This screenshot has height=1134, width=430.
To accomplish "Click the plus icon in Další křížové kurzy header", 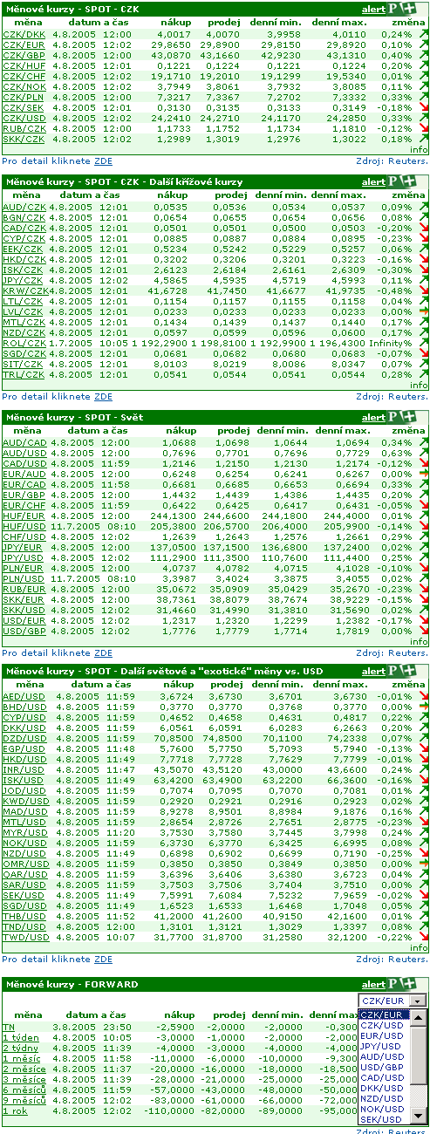I will pyautogui.click(x=409, y=181).
